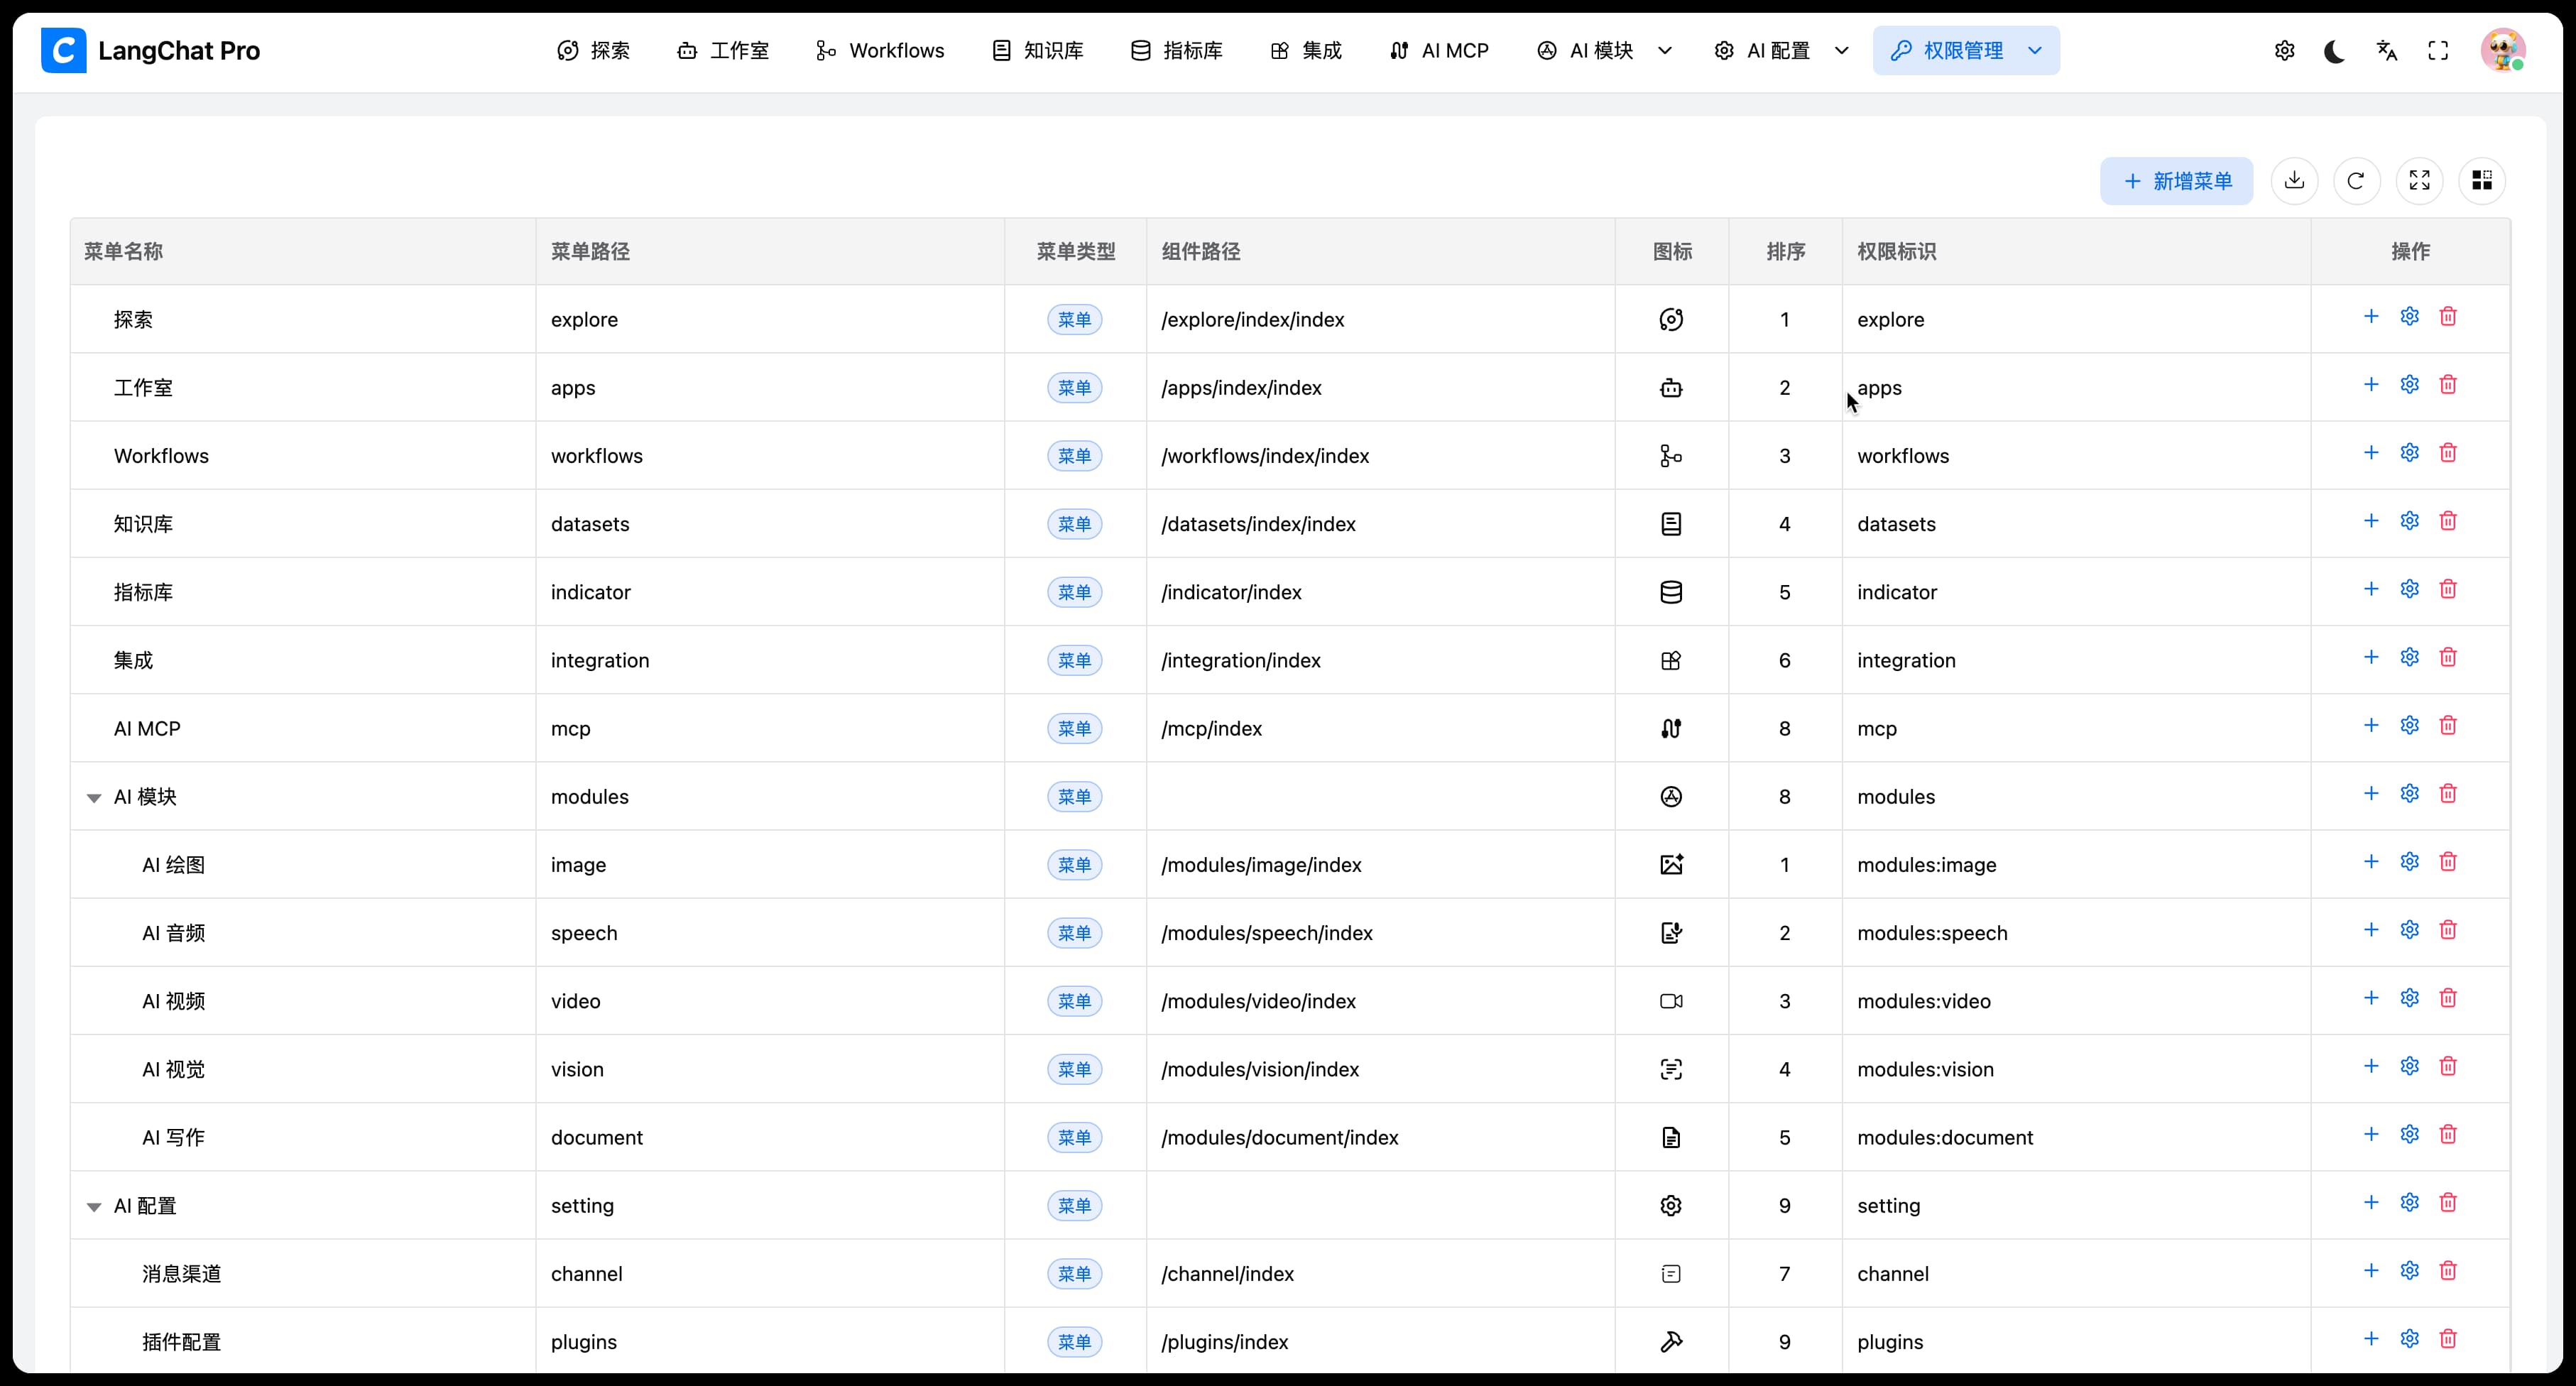Delete the 工作室 menu row
2576x1386 pixels.
pos(2448,385)
